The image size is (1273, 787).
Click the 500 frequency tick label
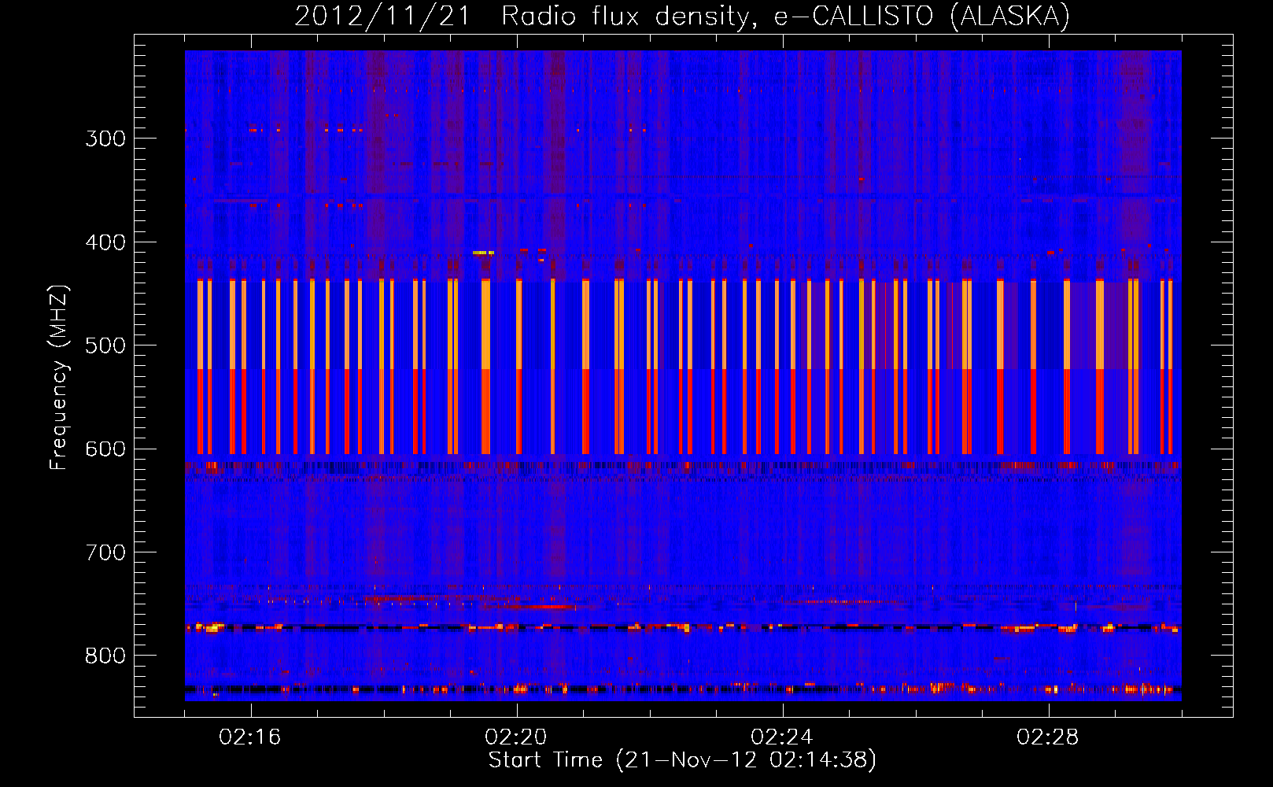click(105, 345)
